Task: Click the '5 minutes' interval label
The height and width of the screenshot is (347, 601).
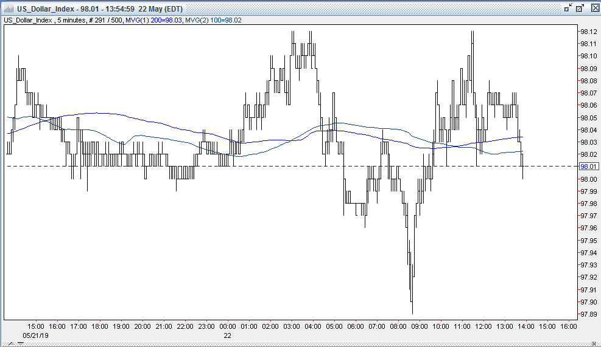Action: pos(71,20)
